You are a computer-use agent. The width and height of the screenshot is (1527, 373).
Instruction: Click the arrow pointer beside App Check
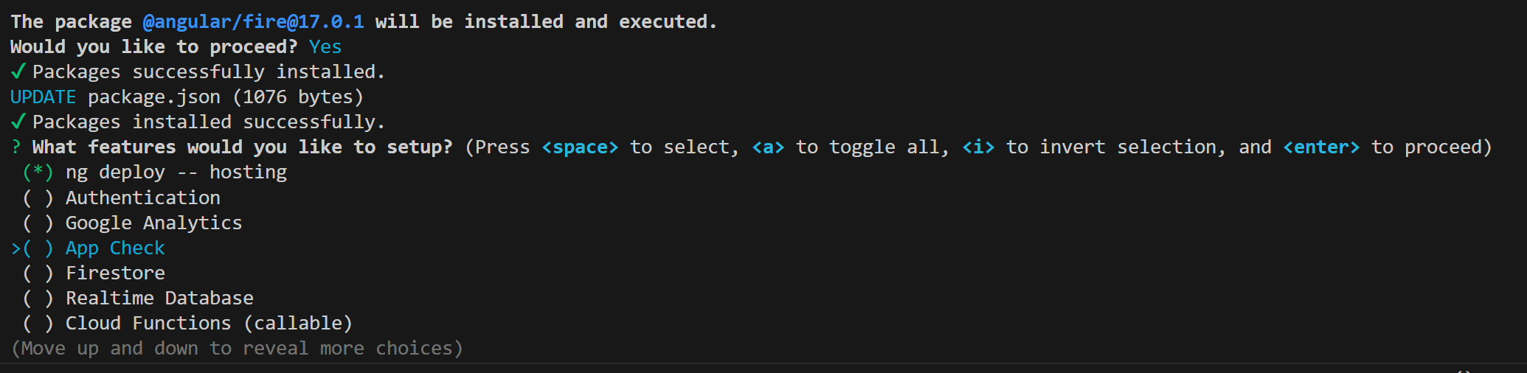click(x=15, y=248)
